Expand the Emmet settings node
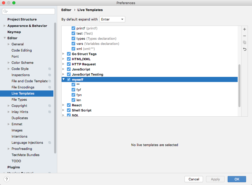The height and width of the screenshot is (185, 252). 9,124
